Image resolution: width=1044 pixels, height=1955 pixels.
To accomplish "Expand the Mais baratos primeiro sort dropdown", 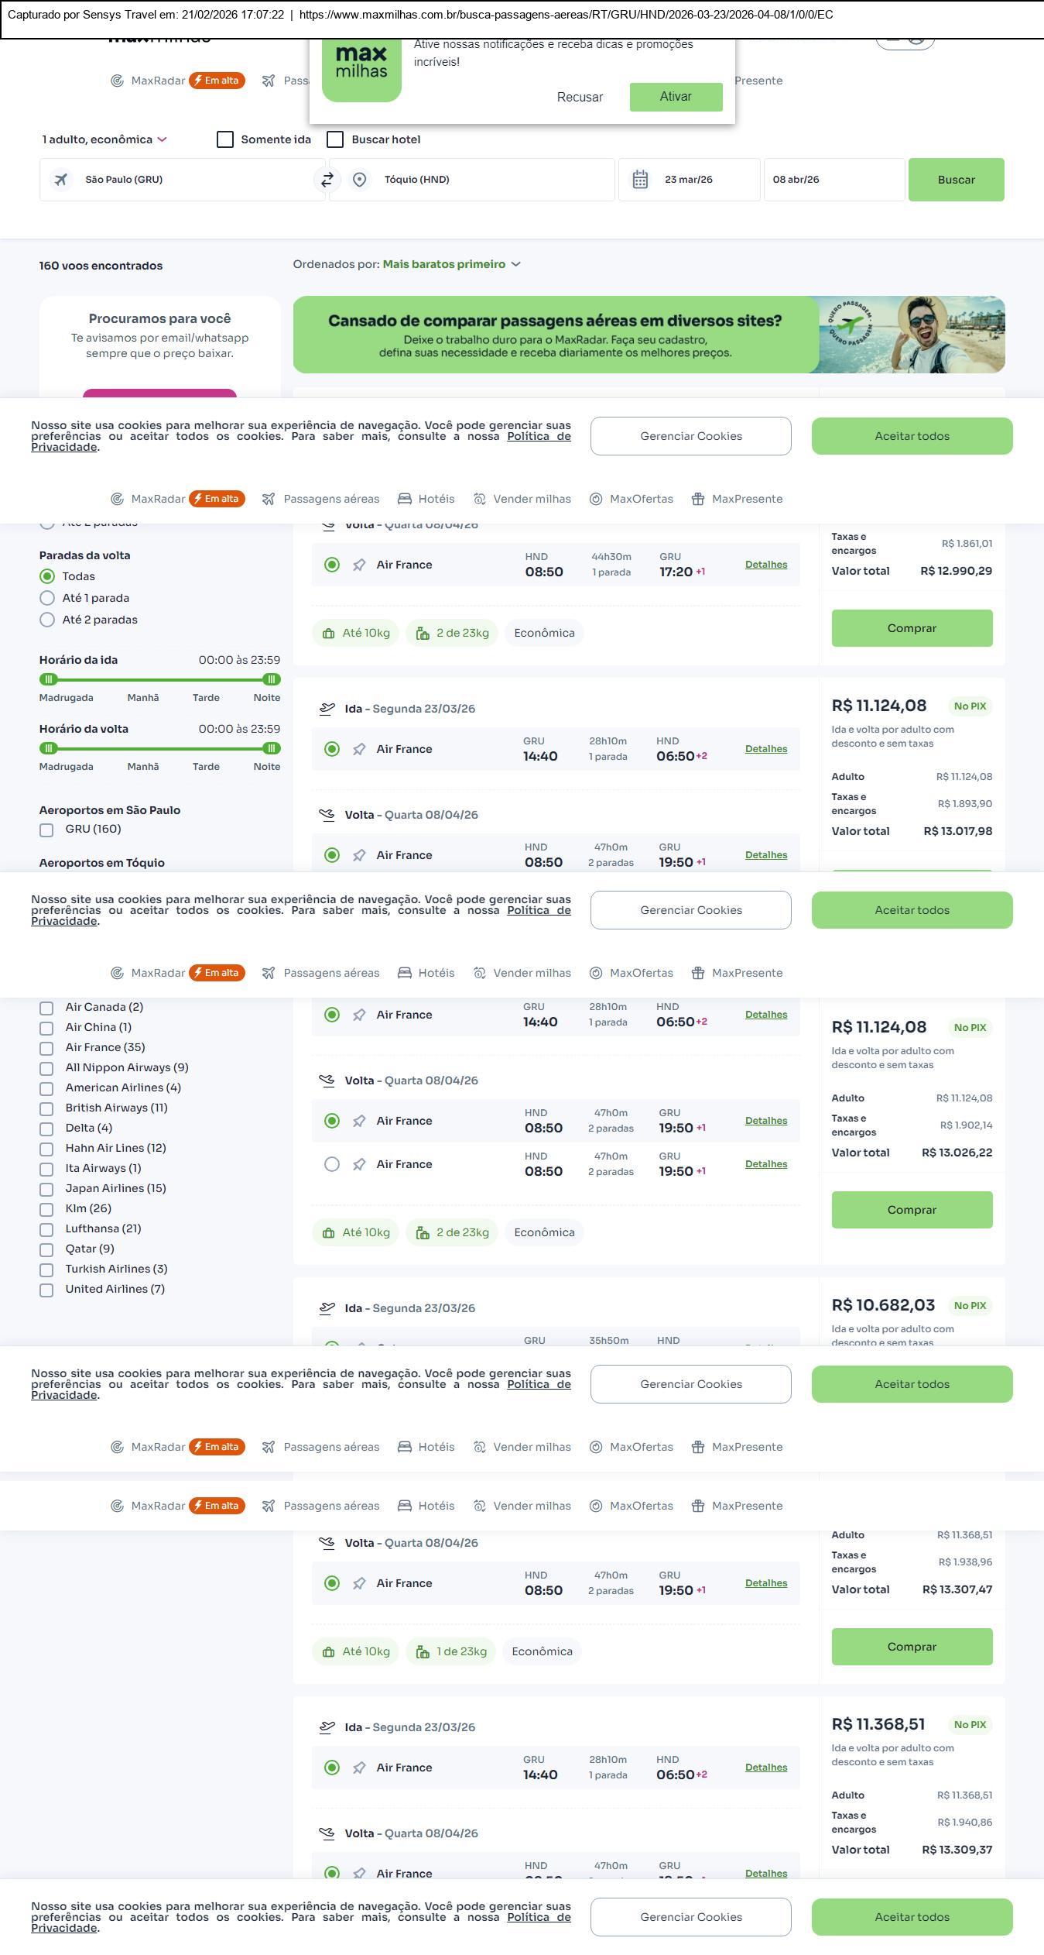I will pyautogui.click(x=451, y=264).
